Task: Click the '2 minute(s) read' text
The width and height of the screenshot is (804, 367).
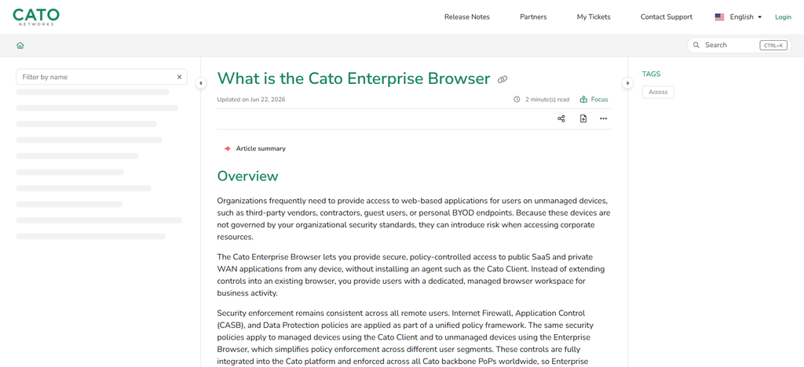Action: coord(547,100)
